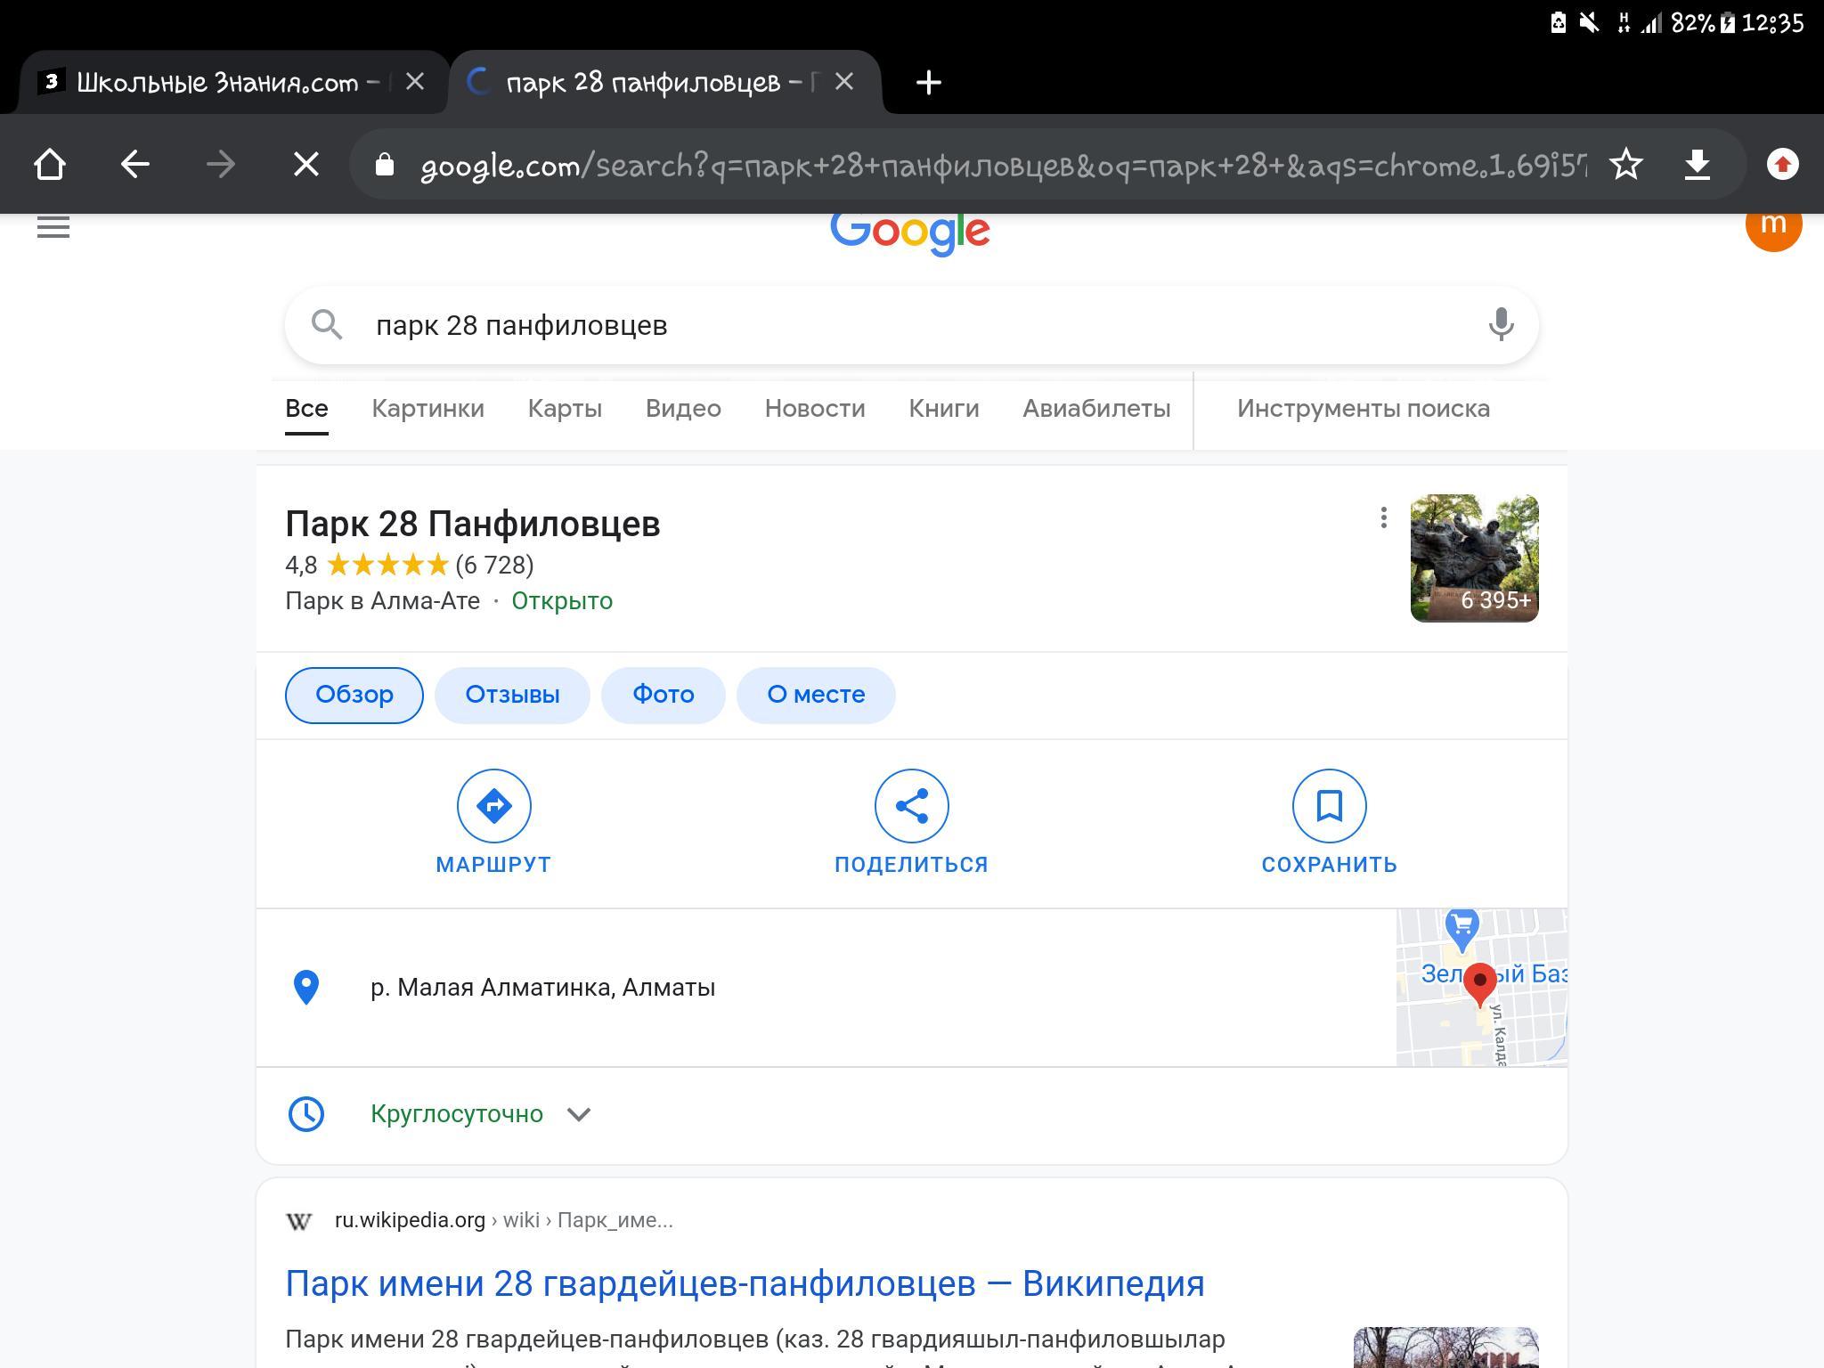Open a new browser tab with plus
Viewport: 1824px width, 1368px height.
[928, 83]
